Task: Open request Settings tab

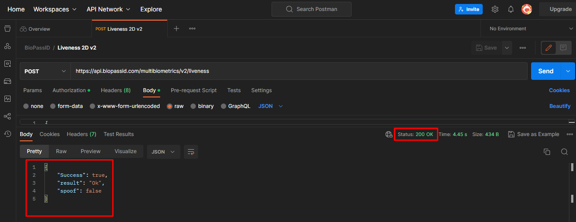Action: click(x=261, y=90)
